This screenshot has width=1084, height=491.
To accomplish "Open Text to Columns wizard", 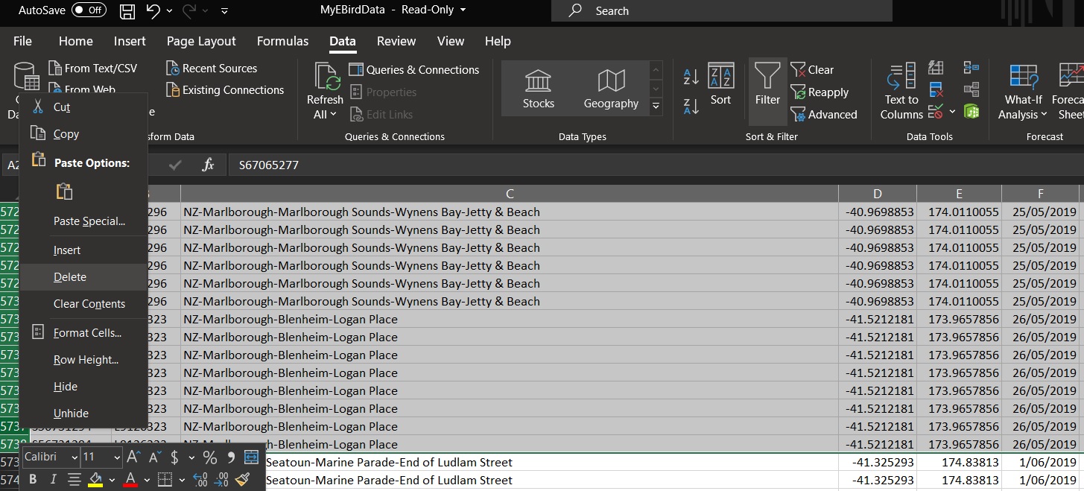I will pos(901,92).
